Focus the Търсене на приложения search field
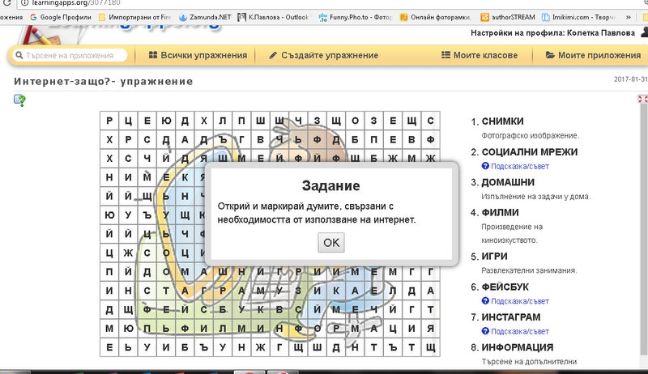The image size is (648, 374). (70, 55)
